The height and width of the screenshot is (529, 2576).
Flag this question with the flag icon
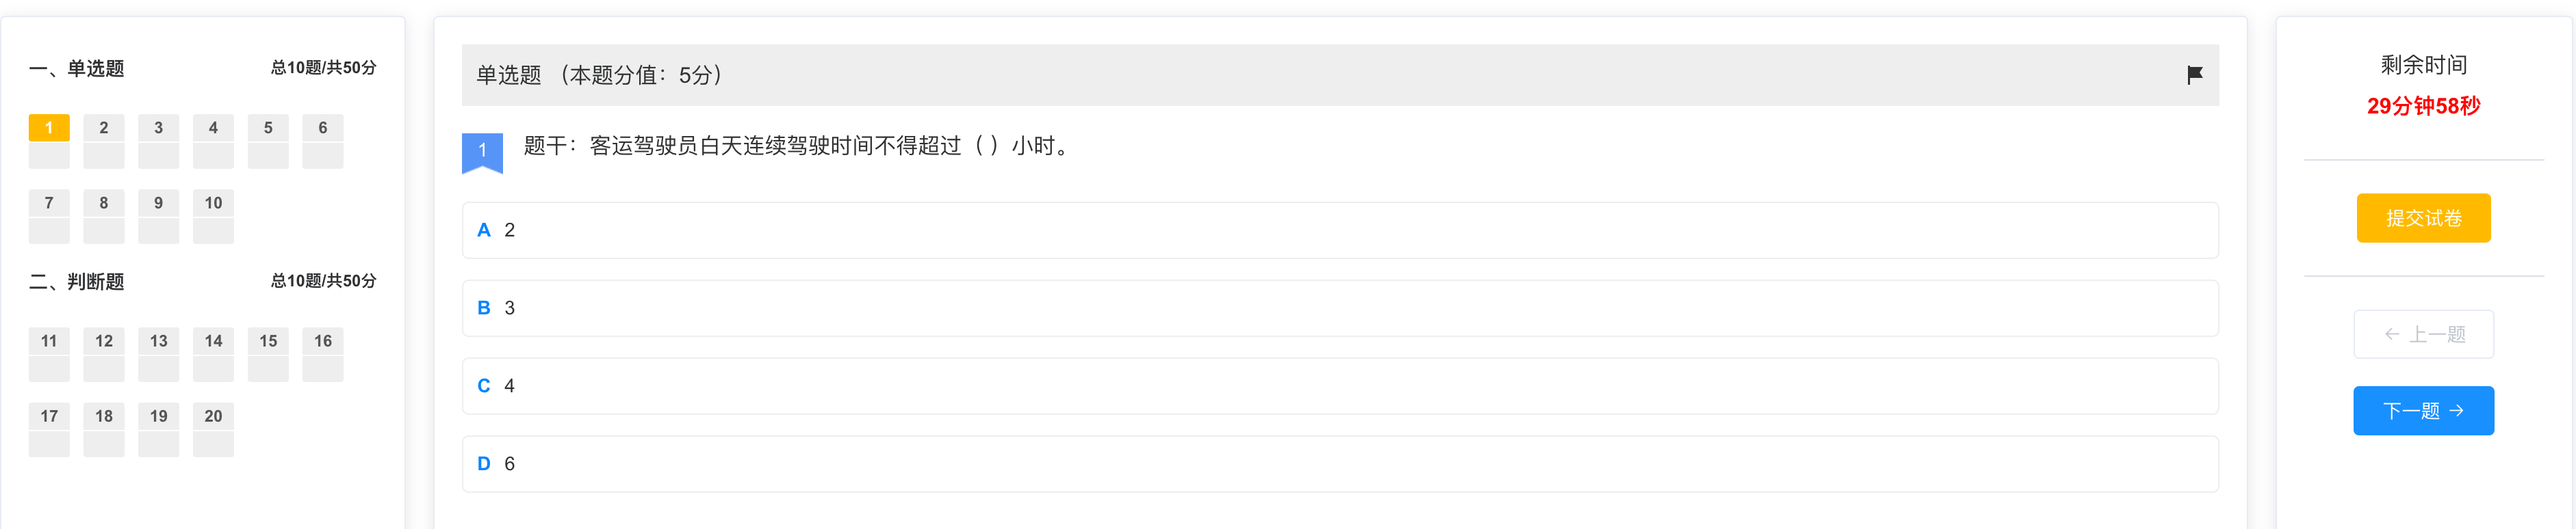point(2194,75)
